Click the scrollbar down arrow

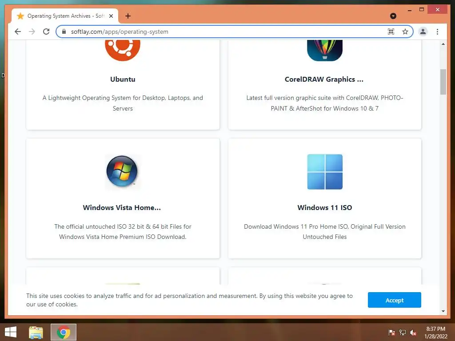pyautogui.click(x=443, y=311)
